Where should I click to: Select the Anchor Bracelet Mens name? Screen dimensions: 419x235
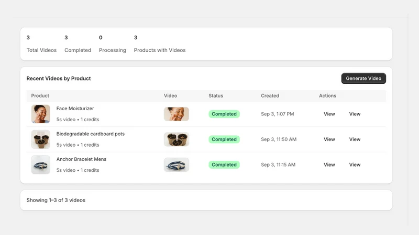[x=81, y=159]
